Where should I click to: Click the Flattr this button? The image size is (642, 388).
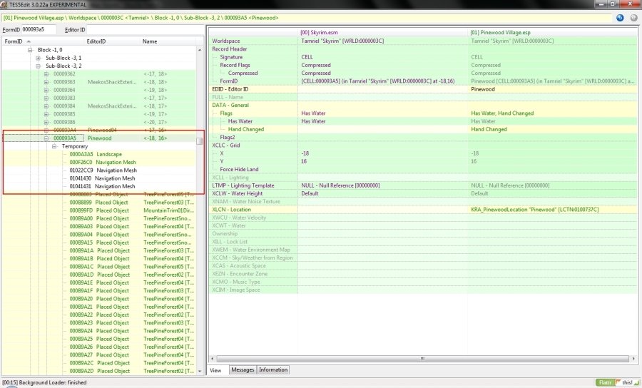pyautogui.click(x=617, y=382)
